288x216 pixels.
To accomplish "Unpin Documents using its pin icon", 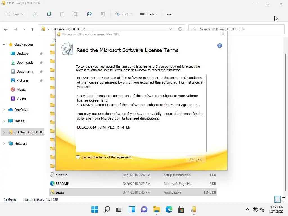I will click(42, 71).
